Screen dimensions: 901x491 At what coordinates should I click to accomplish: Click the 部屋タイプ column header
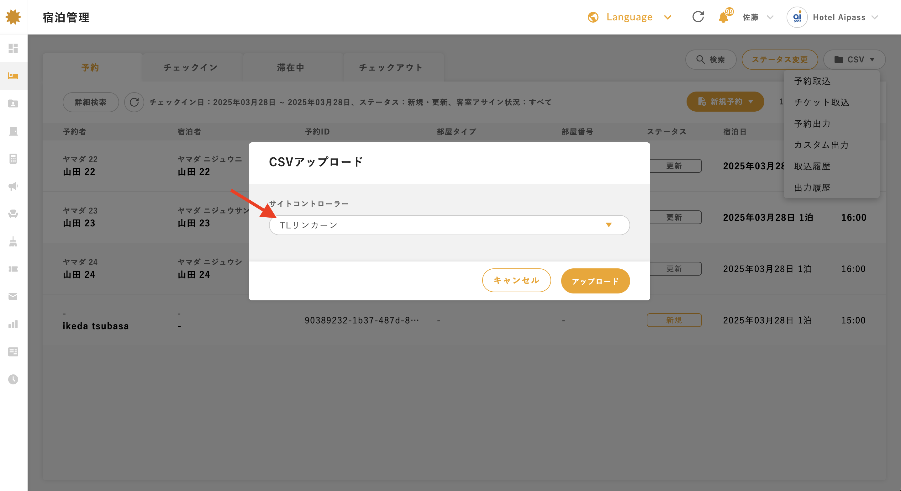point(456,131)
